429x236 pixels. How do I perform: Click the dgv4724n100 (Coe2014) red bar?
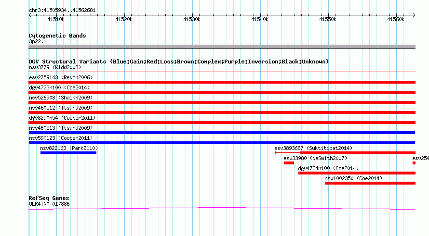coord(357,173)
